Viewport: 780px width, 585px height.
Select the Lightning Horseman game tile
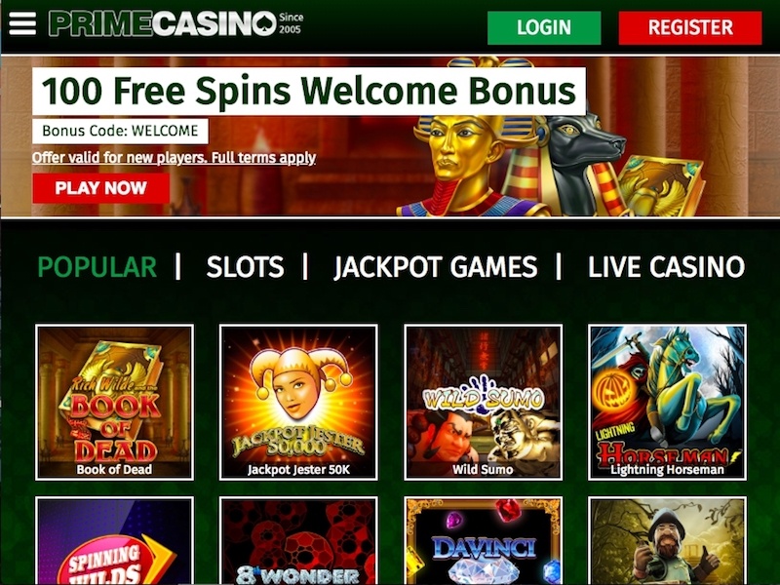tap(667, 403)
